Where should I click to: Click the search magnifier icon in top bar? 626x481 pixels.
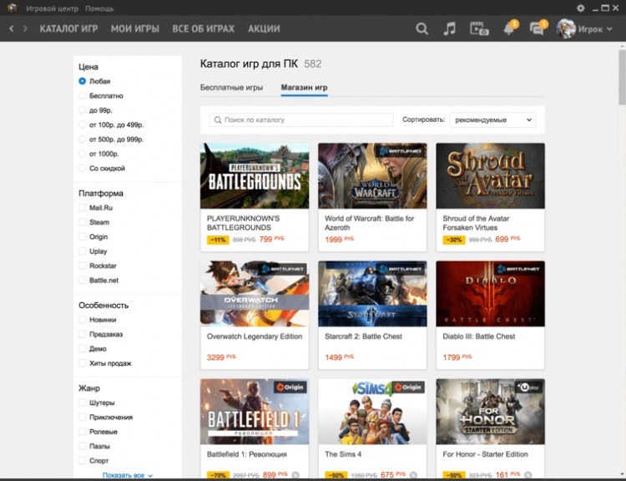tap(422, 28)
